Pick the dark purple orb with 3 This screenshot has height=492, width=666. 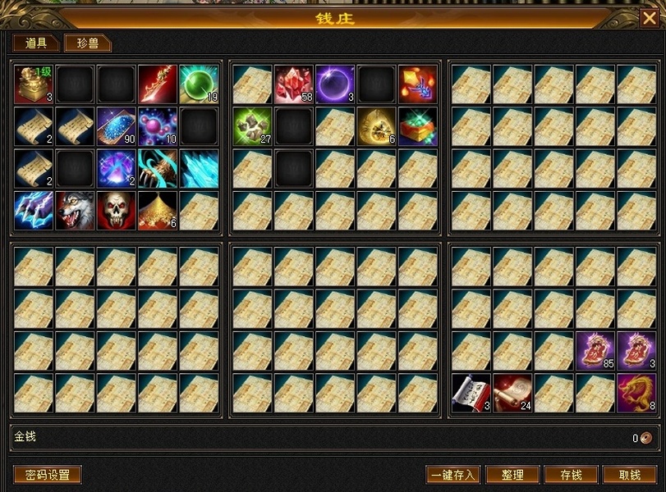coord(335,84)
